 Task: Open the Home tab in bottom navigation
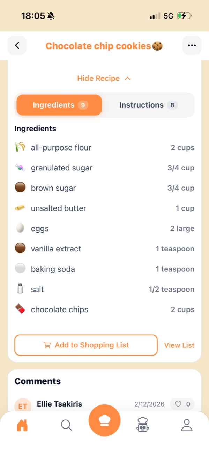coord(22,425)
